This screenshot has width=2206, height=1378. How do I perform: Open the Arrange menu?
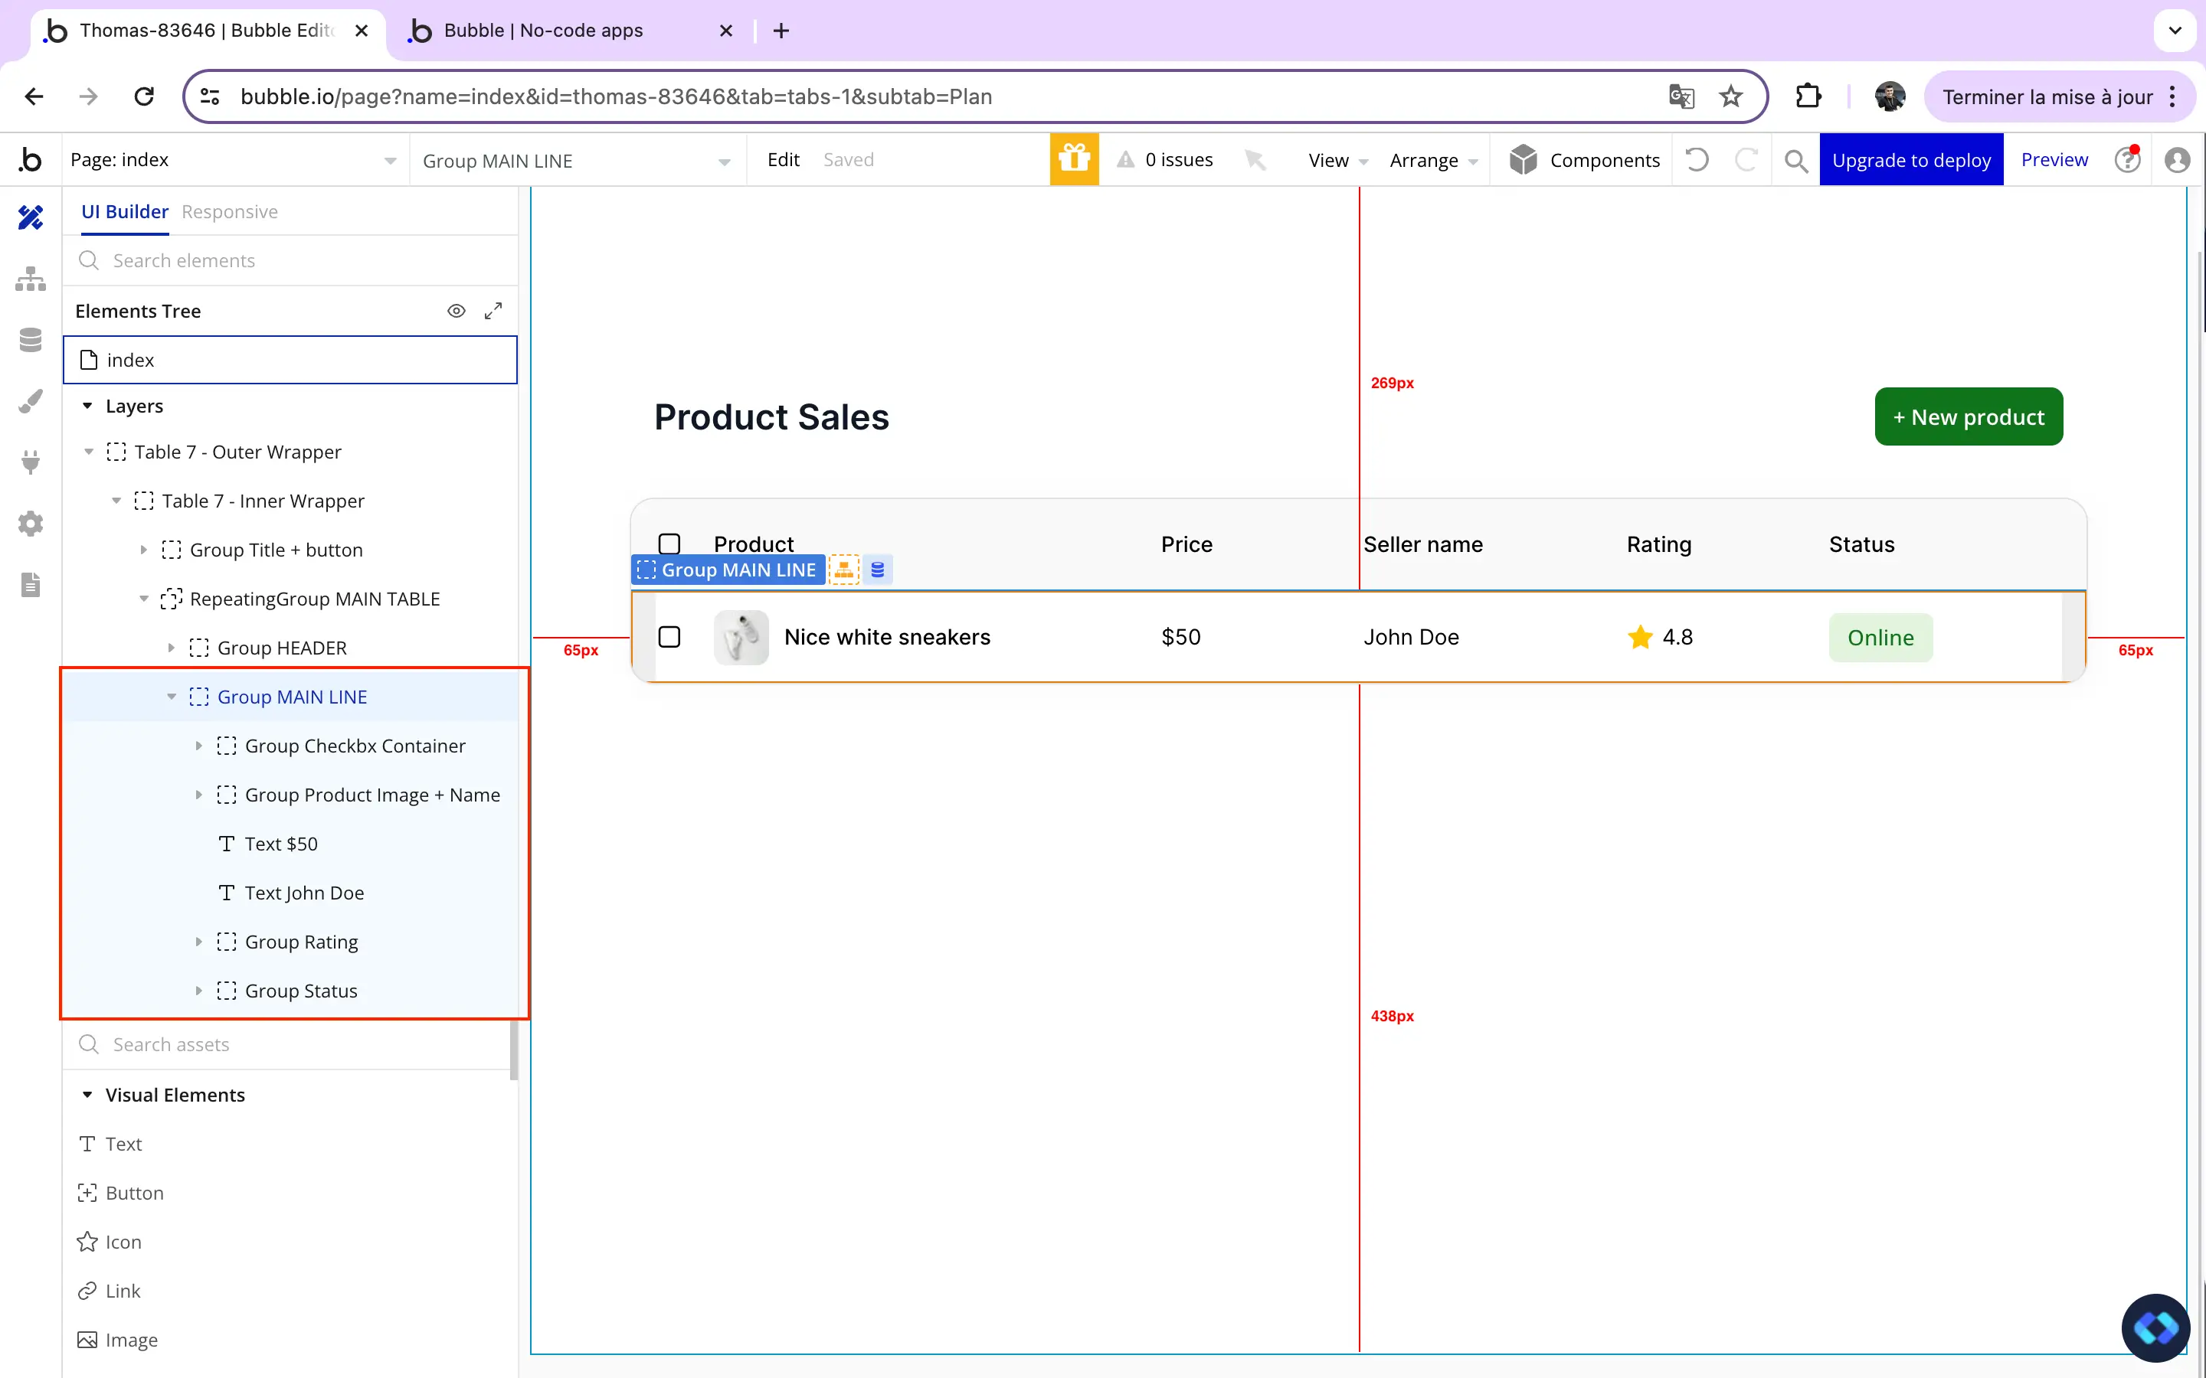coord(1433,161)
